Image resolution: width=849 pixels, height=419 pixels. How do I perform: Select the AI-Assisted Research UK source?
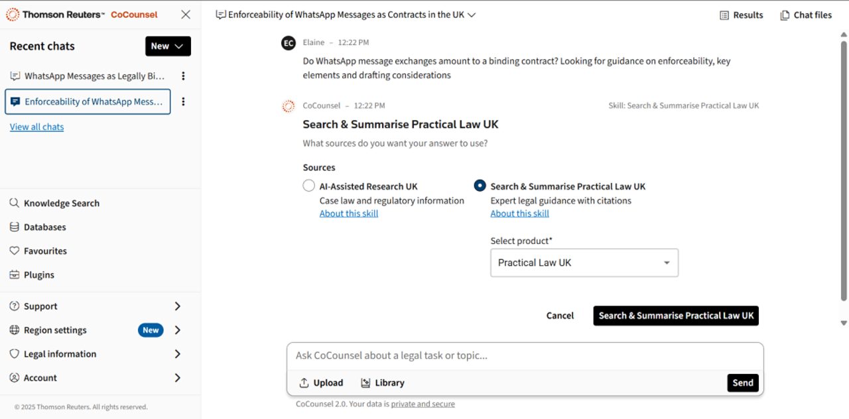click(x=308, y=186)
